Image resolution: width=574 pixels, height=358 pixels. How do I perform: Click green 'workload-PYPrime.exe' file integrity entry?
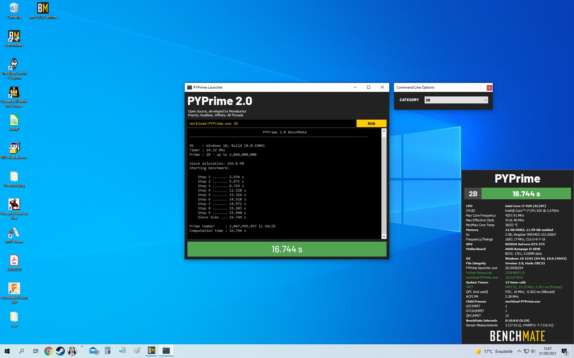click(x=482, y=277)
